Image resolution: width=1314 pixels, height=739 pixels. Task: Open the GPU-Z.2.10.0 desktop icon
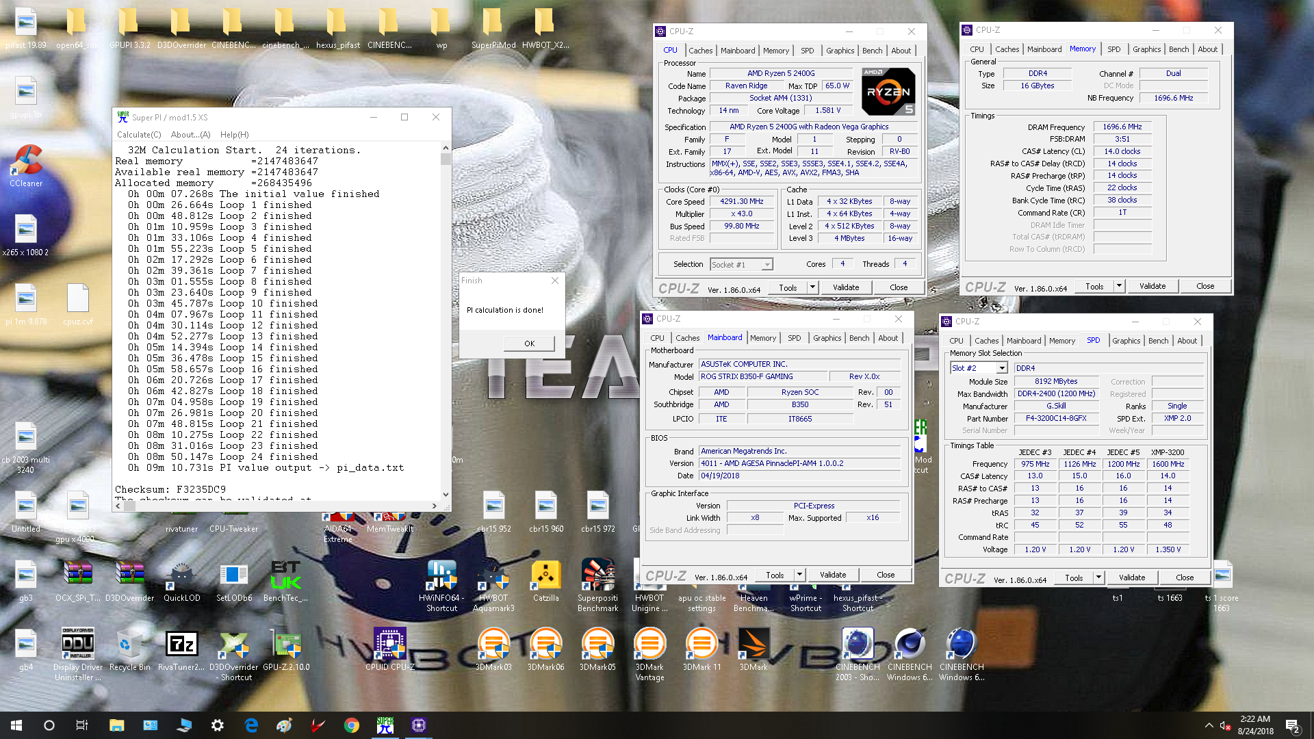pyautogui.click(x=286, y=649)
